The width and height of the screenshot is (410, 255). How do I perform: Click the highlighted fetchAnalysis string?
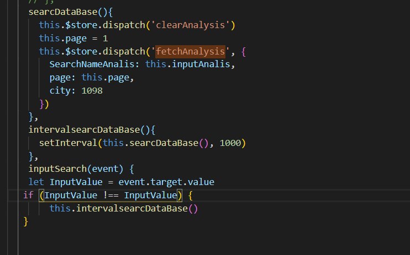(190, 51)
